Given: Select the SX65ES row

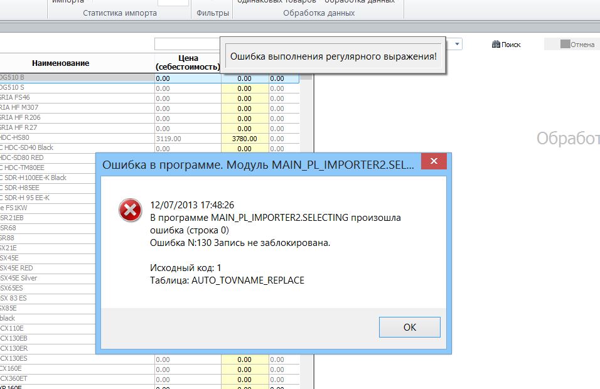Looking at the screenshot, I should (48, 288).
